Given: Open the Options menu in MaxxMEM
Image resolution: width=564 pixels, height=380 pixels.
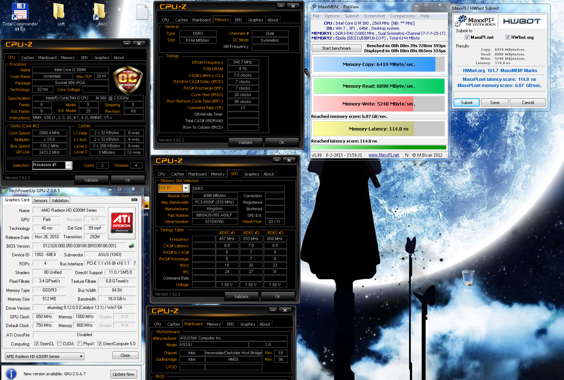Looking at the screenshot, I should (332, 16).
